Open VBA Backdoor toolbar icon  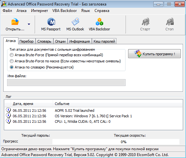(99, 22)
